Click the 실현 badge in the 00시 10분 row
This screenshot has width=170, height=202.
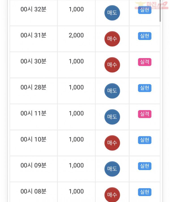(x=144, y=140)
